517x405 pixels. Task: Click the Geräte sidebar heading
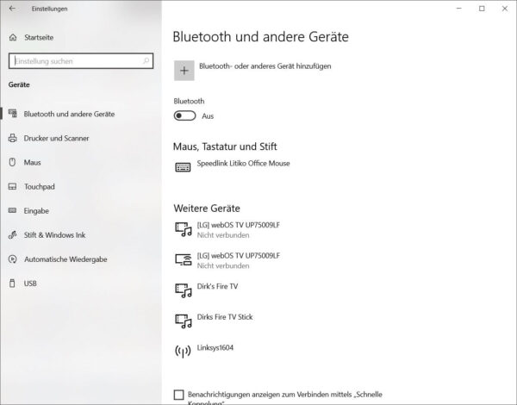coord(19,84)
